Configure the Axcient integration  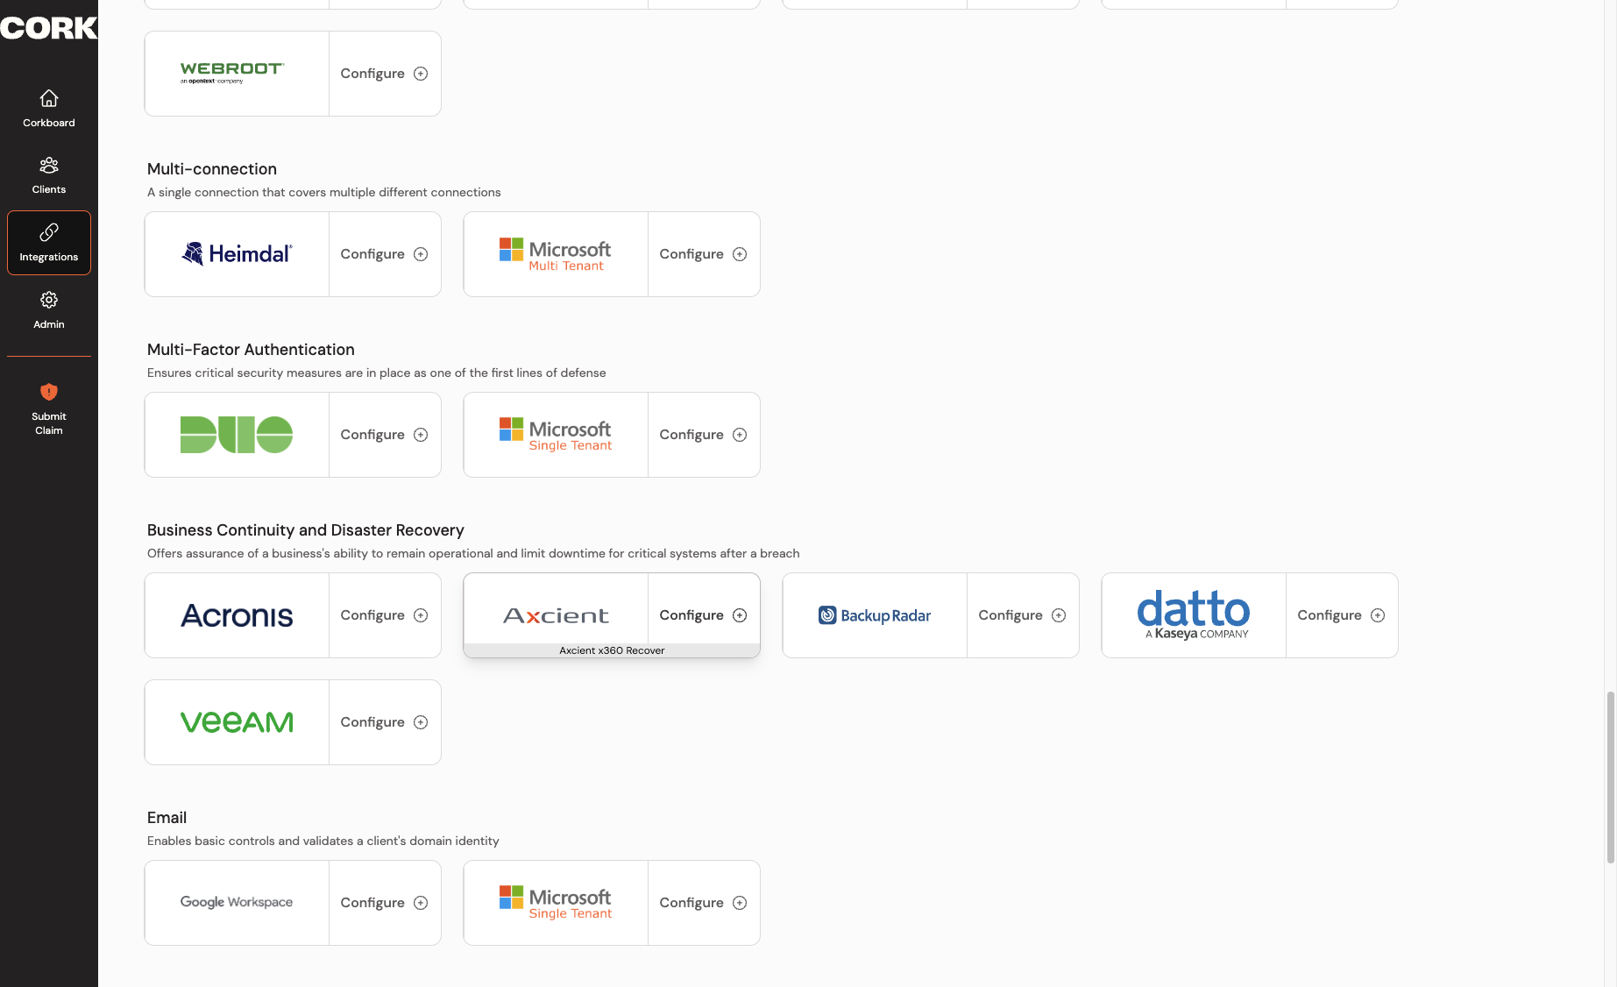click(703, 615)
